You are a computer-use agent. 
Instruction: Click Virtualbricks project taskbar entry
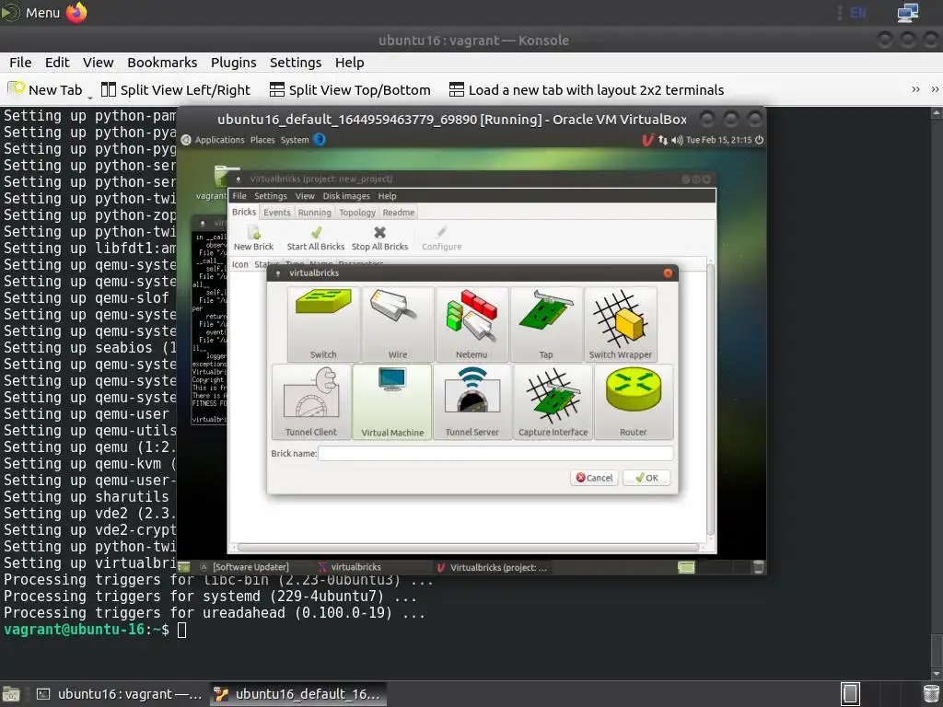click(x=493, y=567)
